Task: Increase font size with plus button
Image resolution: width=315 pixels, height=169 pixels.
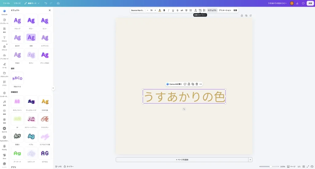Action: click(155, 10)
